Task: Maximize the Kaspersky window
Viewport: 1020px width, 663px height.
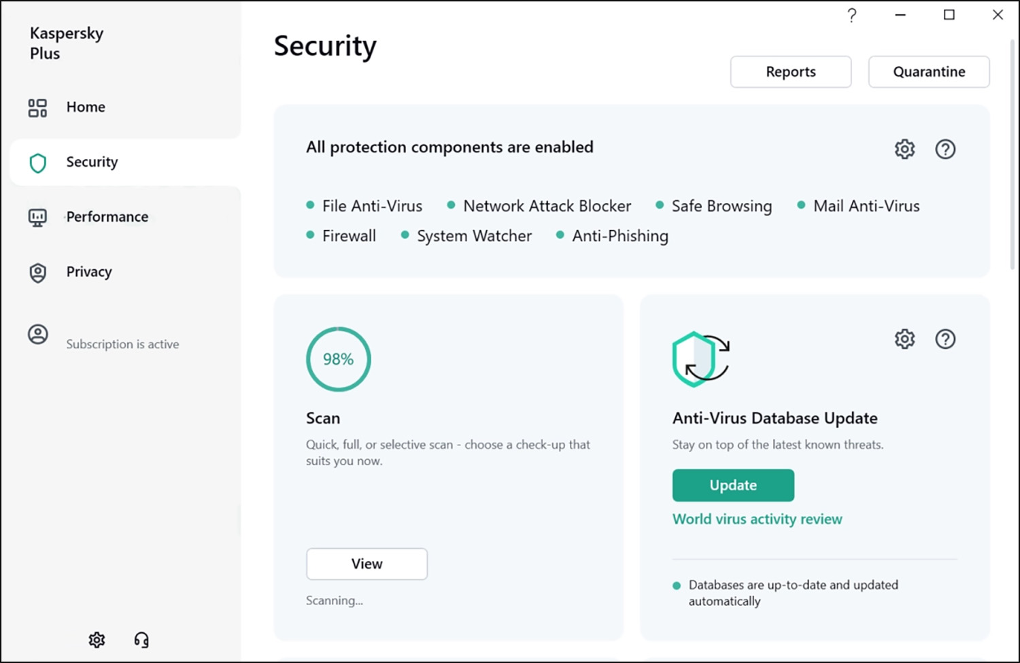Action: 949,15
